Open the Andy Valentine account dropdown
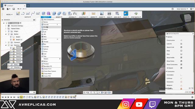 (182, 9)
